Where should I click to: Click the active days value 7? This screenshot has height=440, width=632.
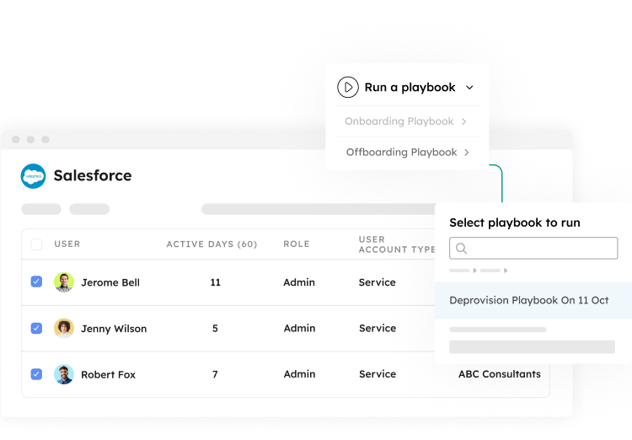(x=215, y=374)
